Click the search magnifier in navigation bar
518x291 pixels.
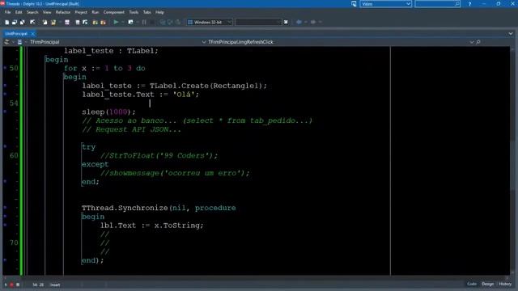click(478, 42)
